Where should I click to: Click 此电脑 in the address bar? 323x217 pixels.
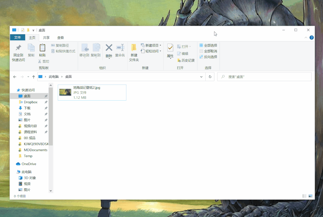click(54, 77)
